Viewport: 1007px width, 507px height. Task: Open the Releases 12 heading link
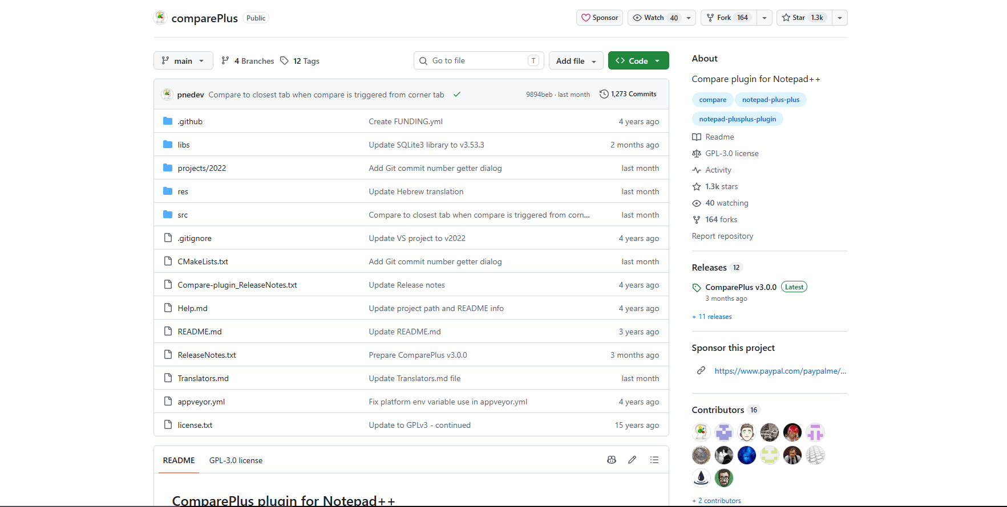[717, 267]
